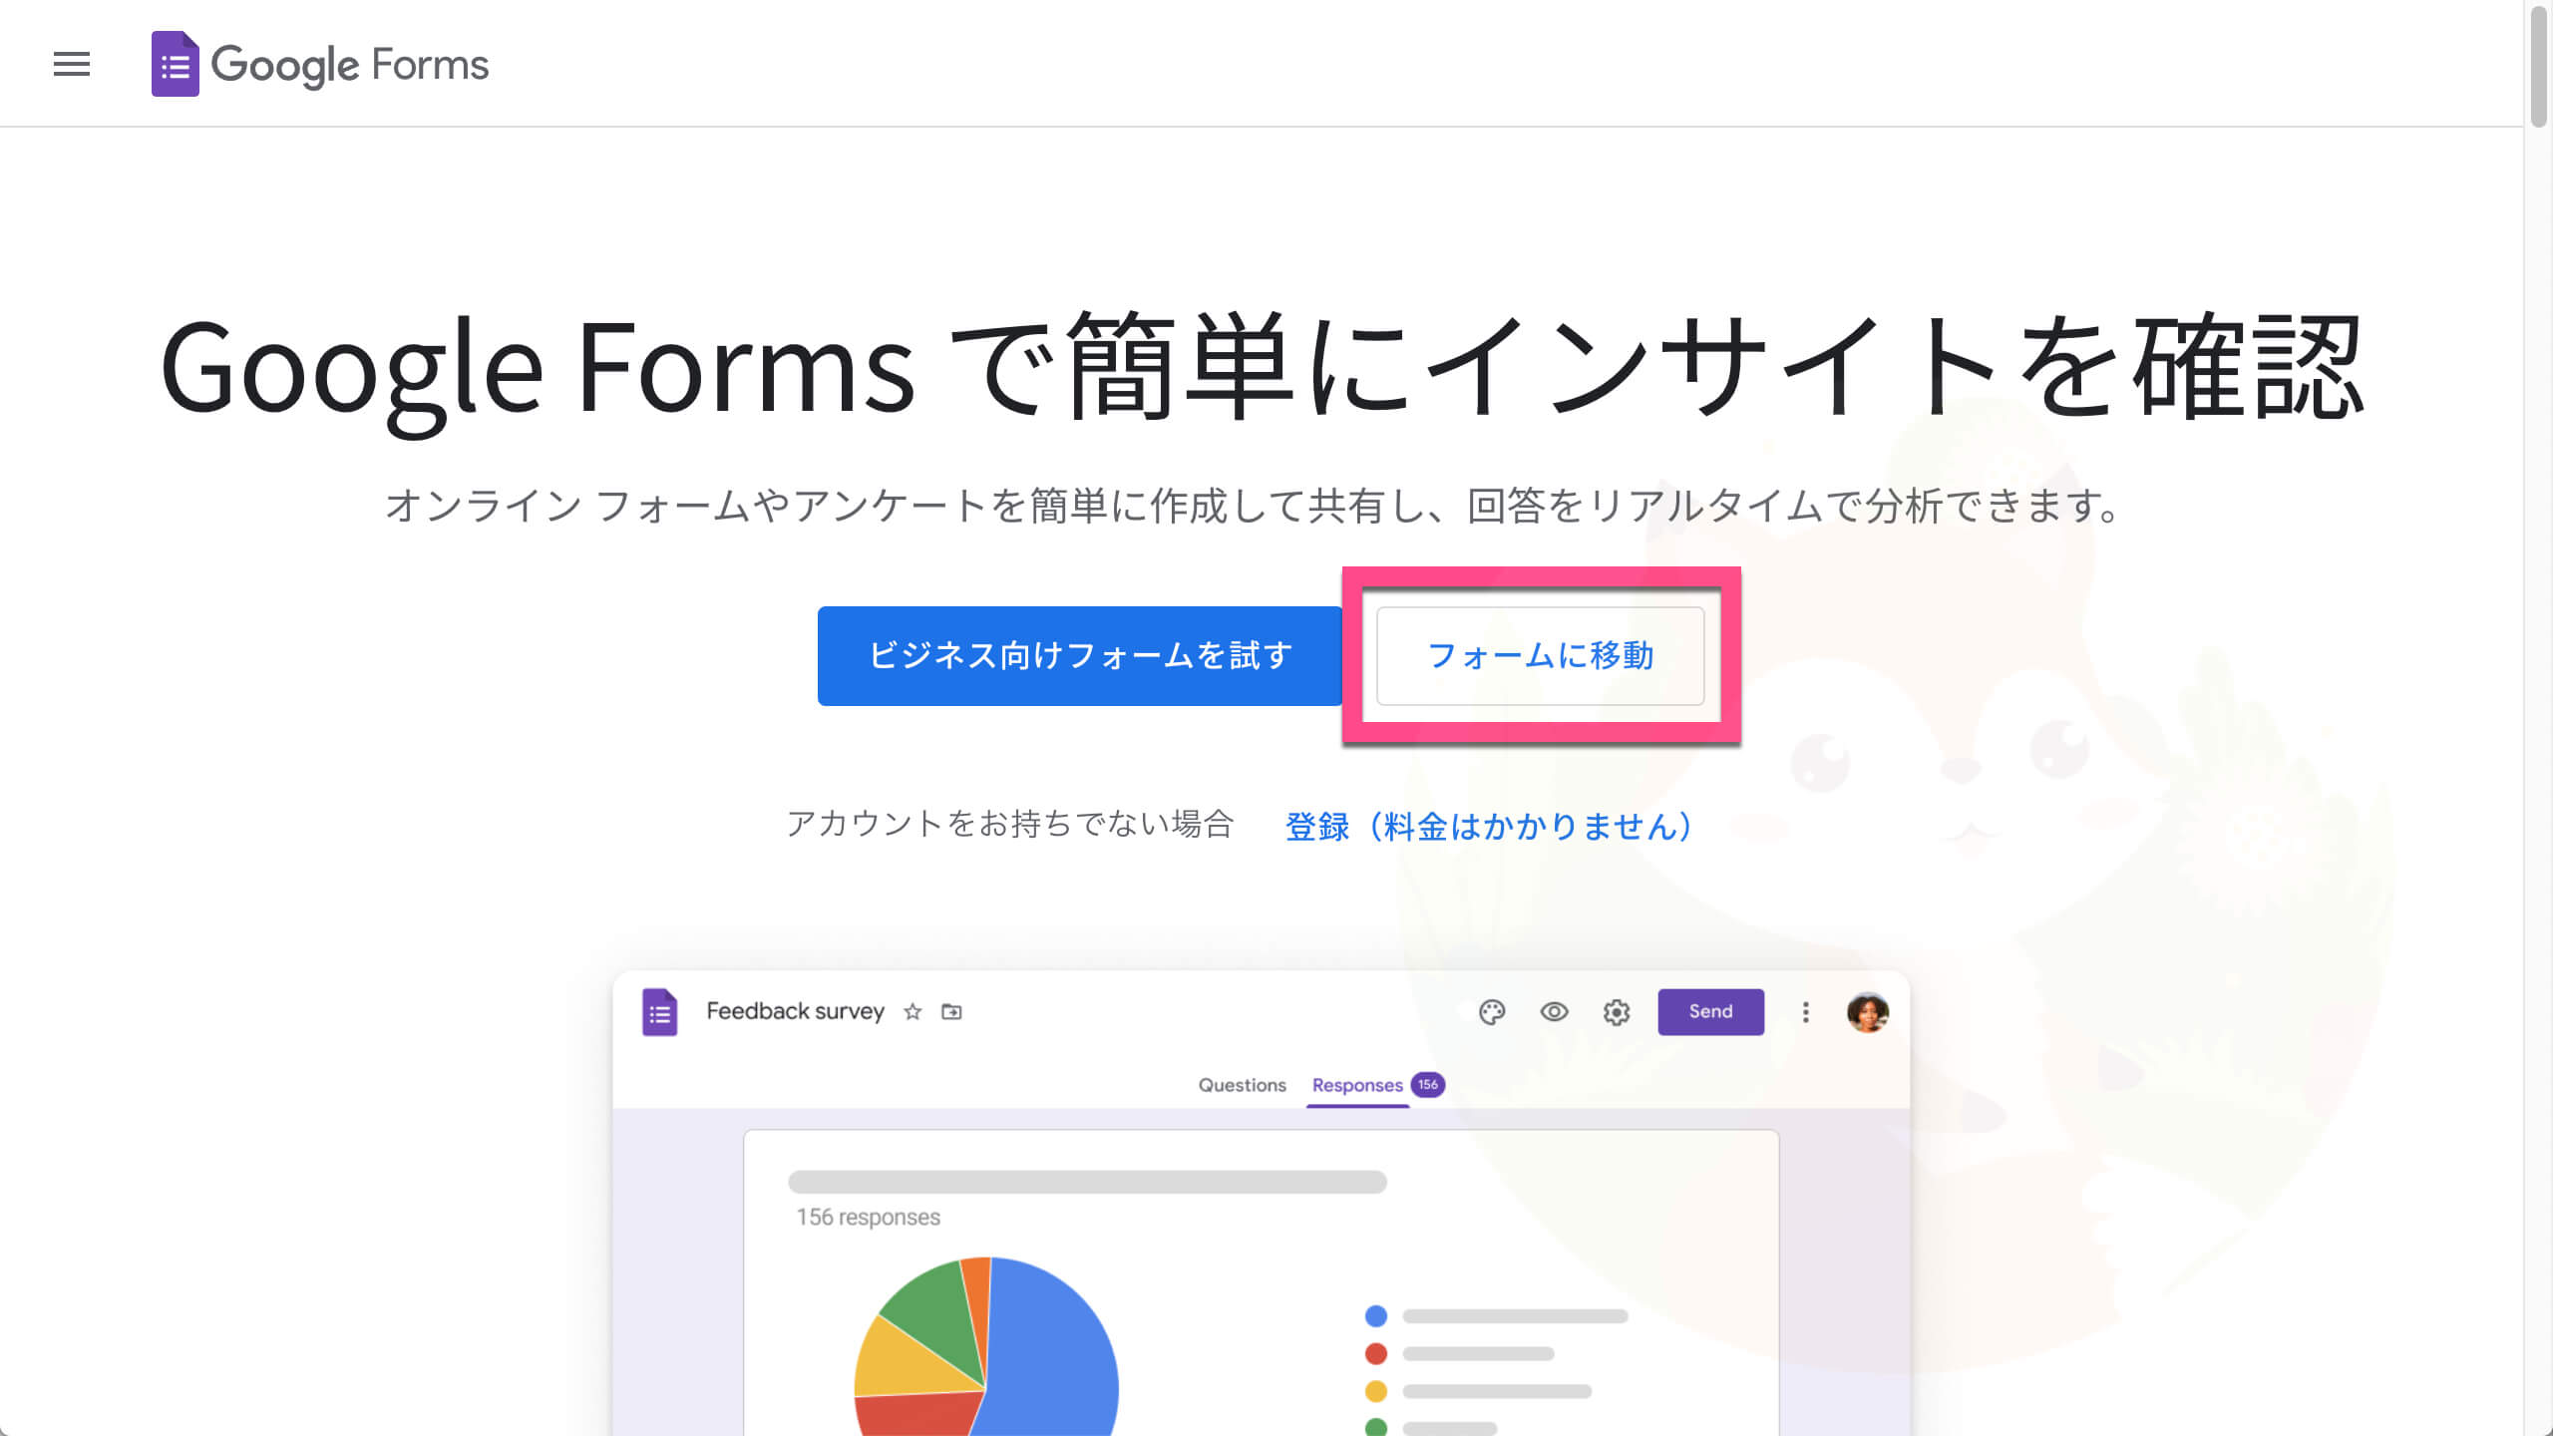Click the page vertical scrollbar thumb
The height and width of the screenshot is (1436, 2553).
[x=2539, y=66]
